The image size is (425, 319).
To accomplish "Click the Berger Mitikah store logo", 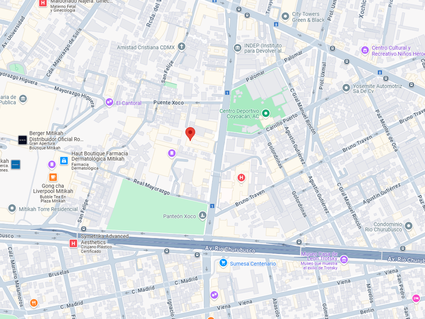I will (x=22, y=140).
